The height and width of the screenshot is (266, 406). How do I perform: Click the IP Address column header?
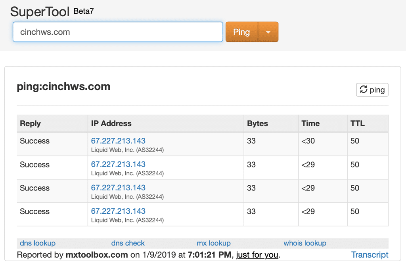click(x=111, y=123)
